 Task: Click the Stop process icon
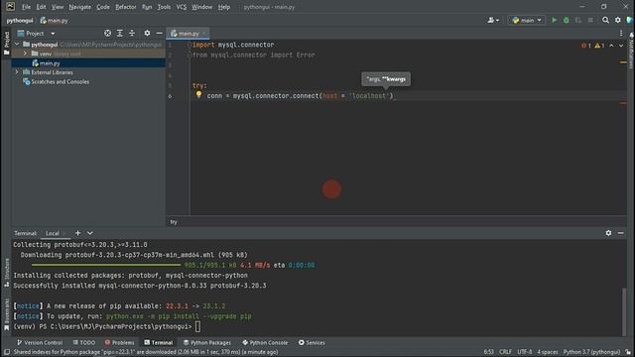[590, 20]
